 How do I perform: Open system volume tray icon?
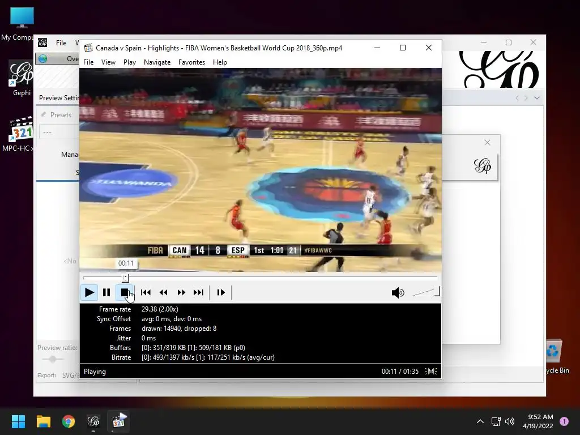click(510, 421)
